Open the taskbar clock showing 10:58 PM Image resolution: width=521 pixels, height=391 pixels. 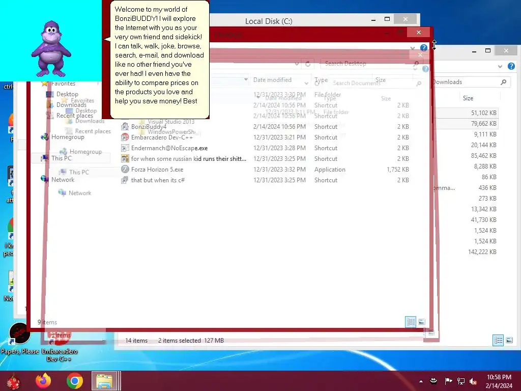coord(499,381)
